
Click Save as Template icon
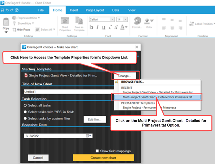click(79, 24)
